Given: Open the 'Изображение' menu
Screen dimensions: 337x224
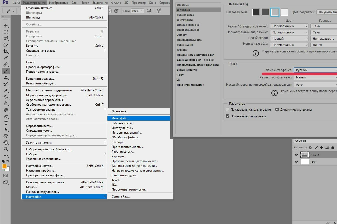Looking at the screenshot, I should pos(59,3).
